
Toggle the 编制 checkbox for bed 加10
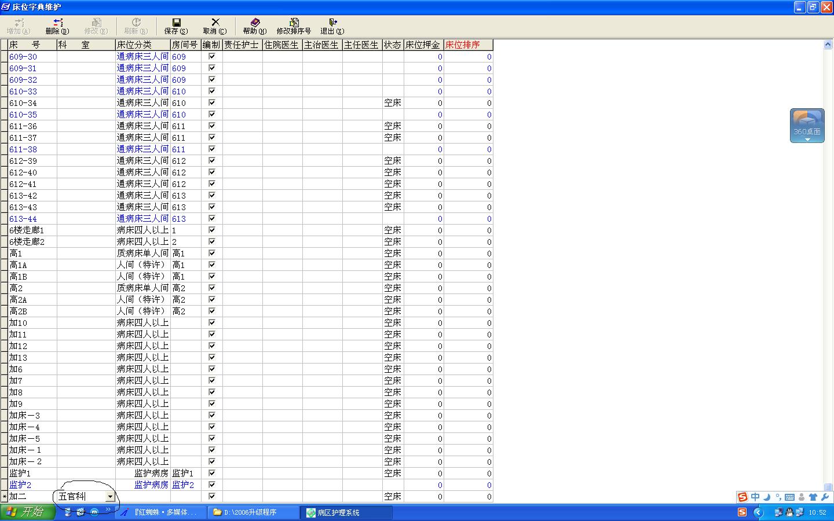click(x=211, y=322)
